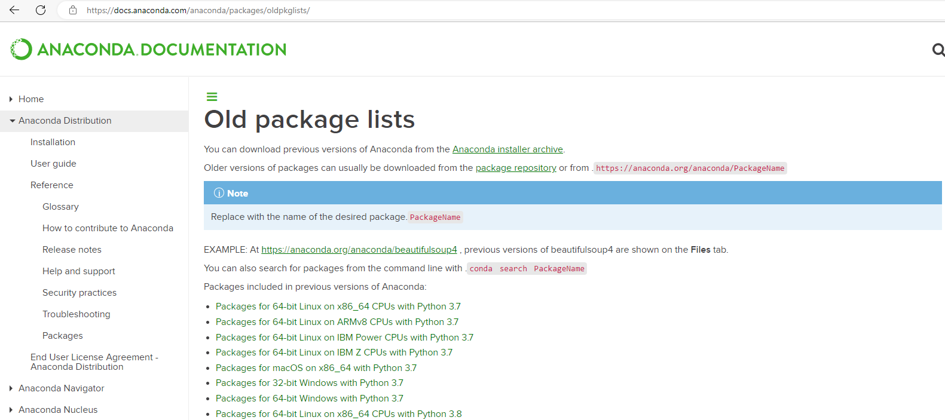Open macOS x86_64 Python 3.7 packages
945x420 pixels.
316,368
